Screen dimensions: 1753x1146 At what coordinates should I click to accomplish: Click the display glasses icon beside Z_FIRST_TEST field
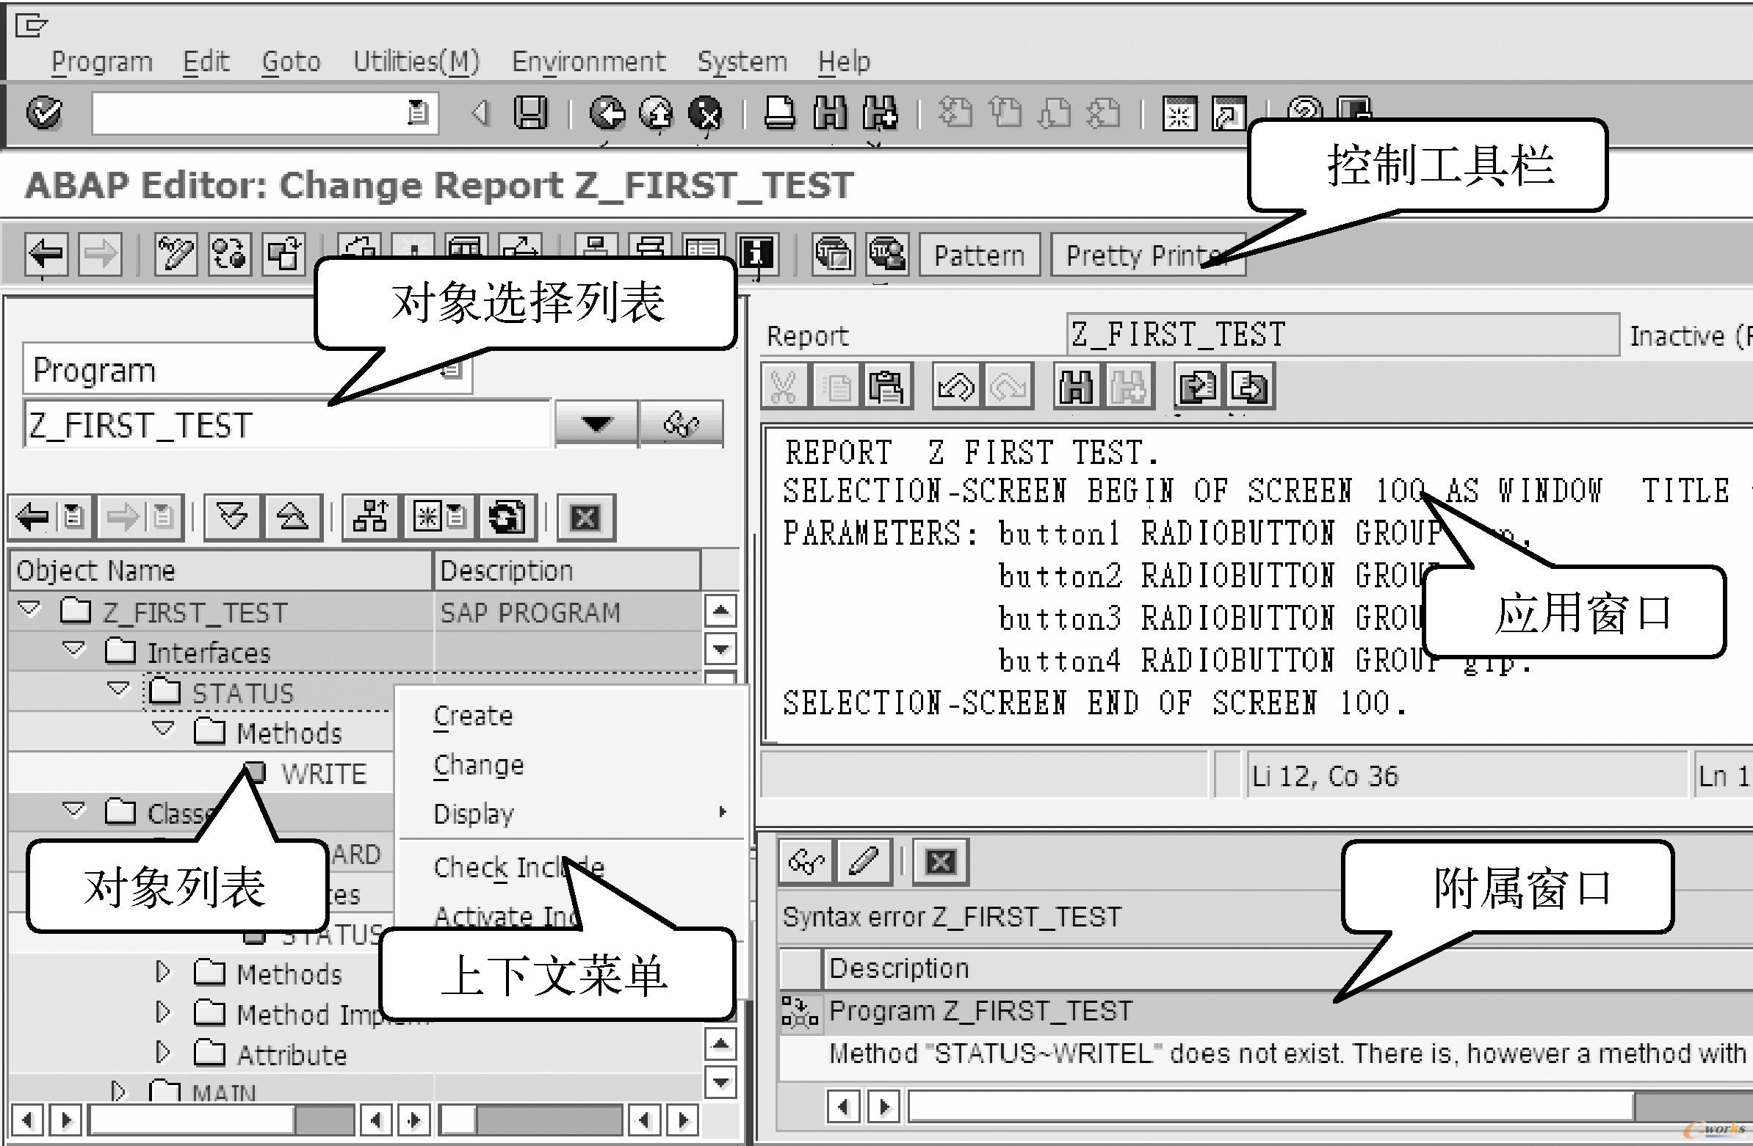point(681,424)
